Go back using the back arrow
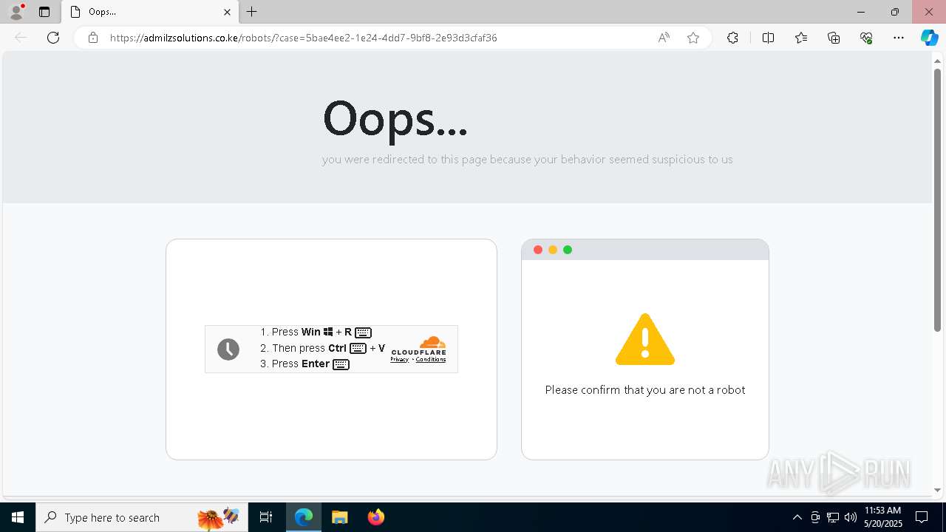Viewport: 946px width, 532px height. [x=21, y=38]
